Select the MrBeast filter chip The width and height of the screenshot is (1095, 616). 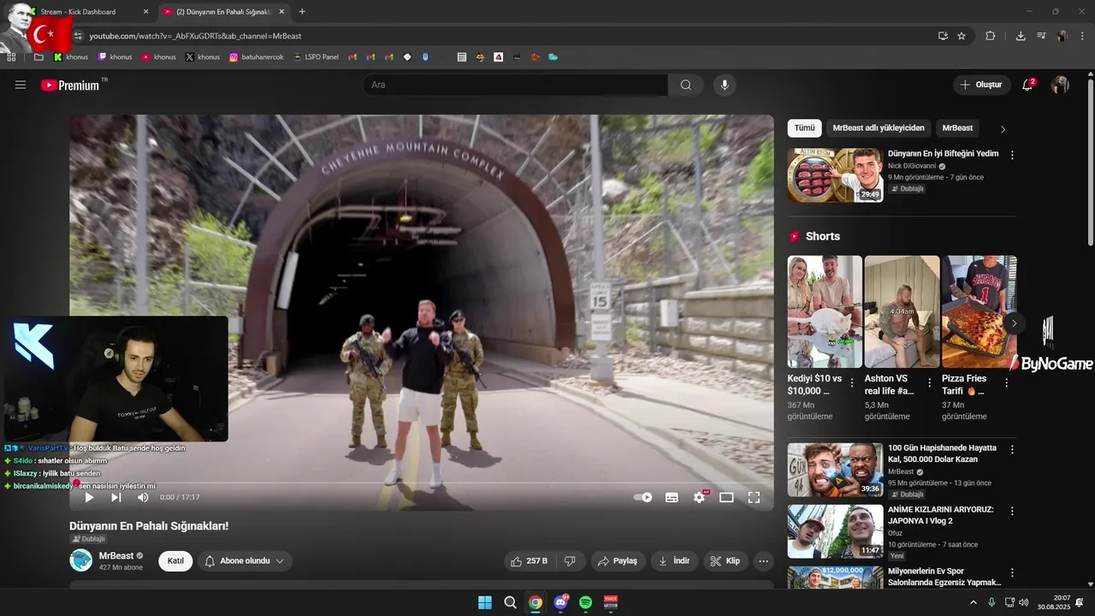957,128
